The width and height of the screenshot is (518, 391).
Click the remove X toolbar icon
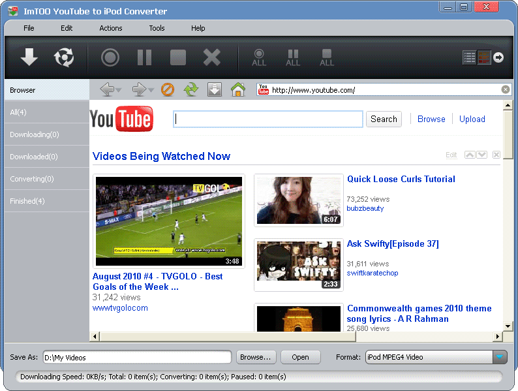(x=212, y=57)
